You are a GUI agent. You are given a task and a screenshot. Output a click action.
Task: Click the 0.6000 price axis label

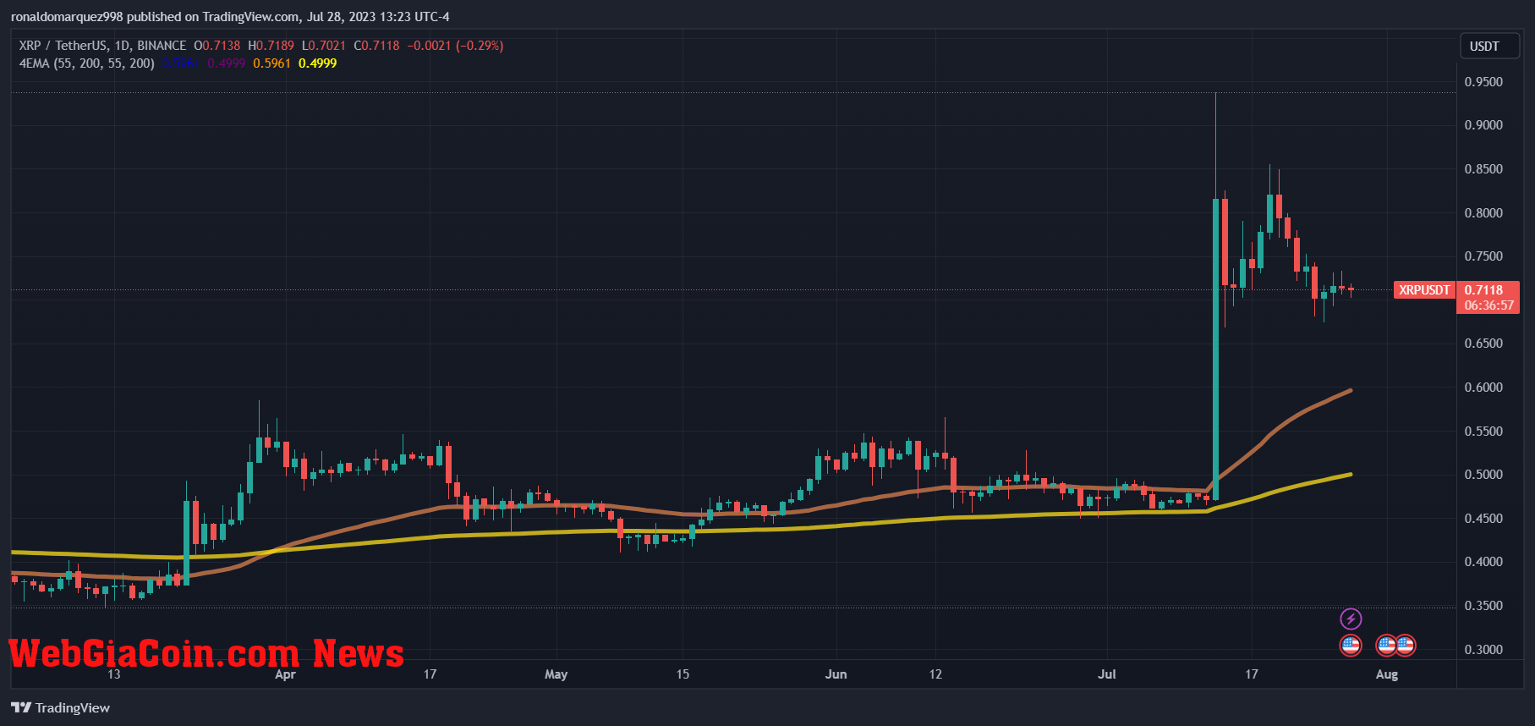[x=1483, y=388]
